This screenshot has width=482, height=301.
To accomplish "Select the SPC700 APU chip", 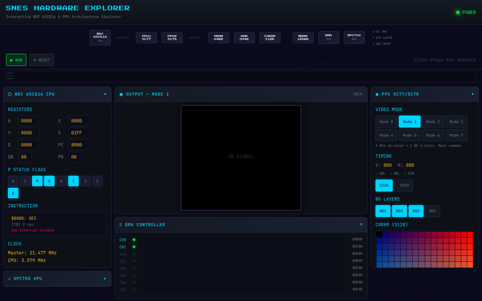I will click(354, 37).
